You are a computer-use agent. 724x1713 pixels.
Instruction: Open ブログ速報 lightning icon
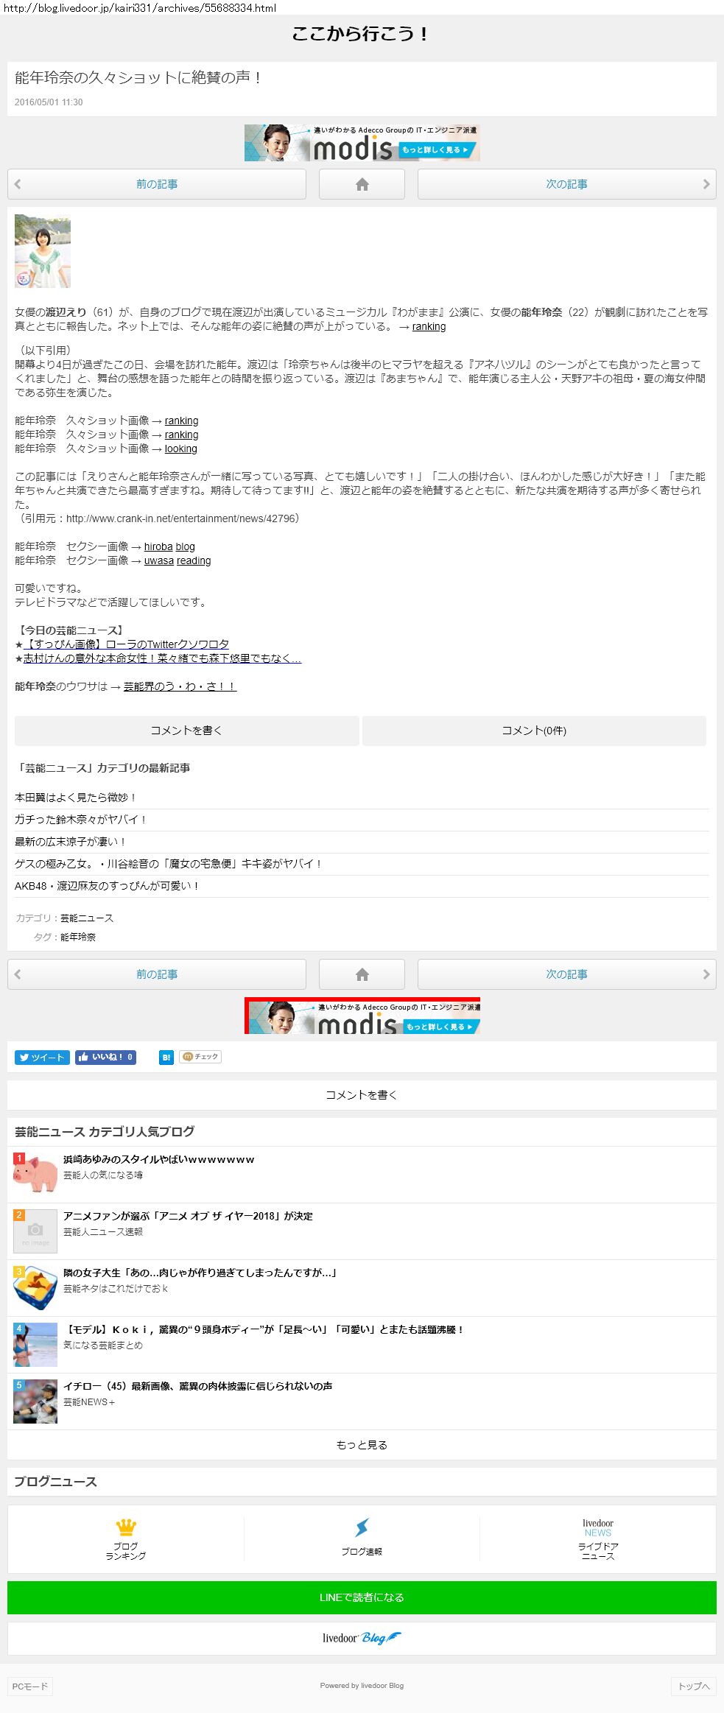362,1539
